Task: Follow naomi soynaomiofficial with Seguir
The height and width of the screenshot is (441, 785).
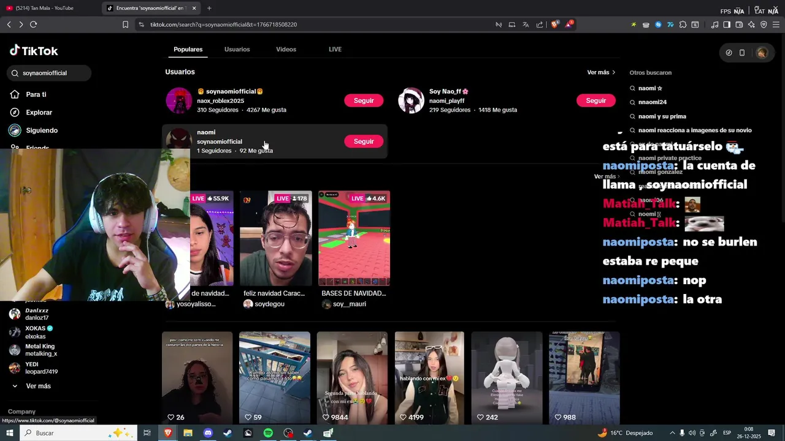Action: pyautogui.click(x=364, y=141)
